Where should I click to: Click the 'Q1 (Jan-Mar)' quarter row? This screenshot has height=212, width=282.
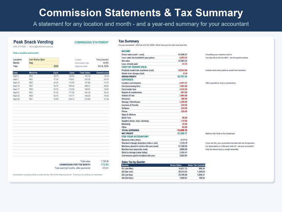click(163, 169)
